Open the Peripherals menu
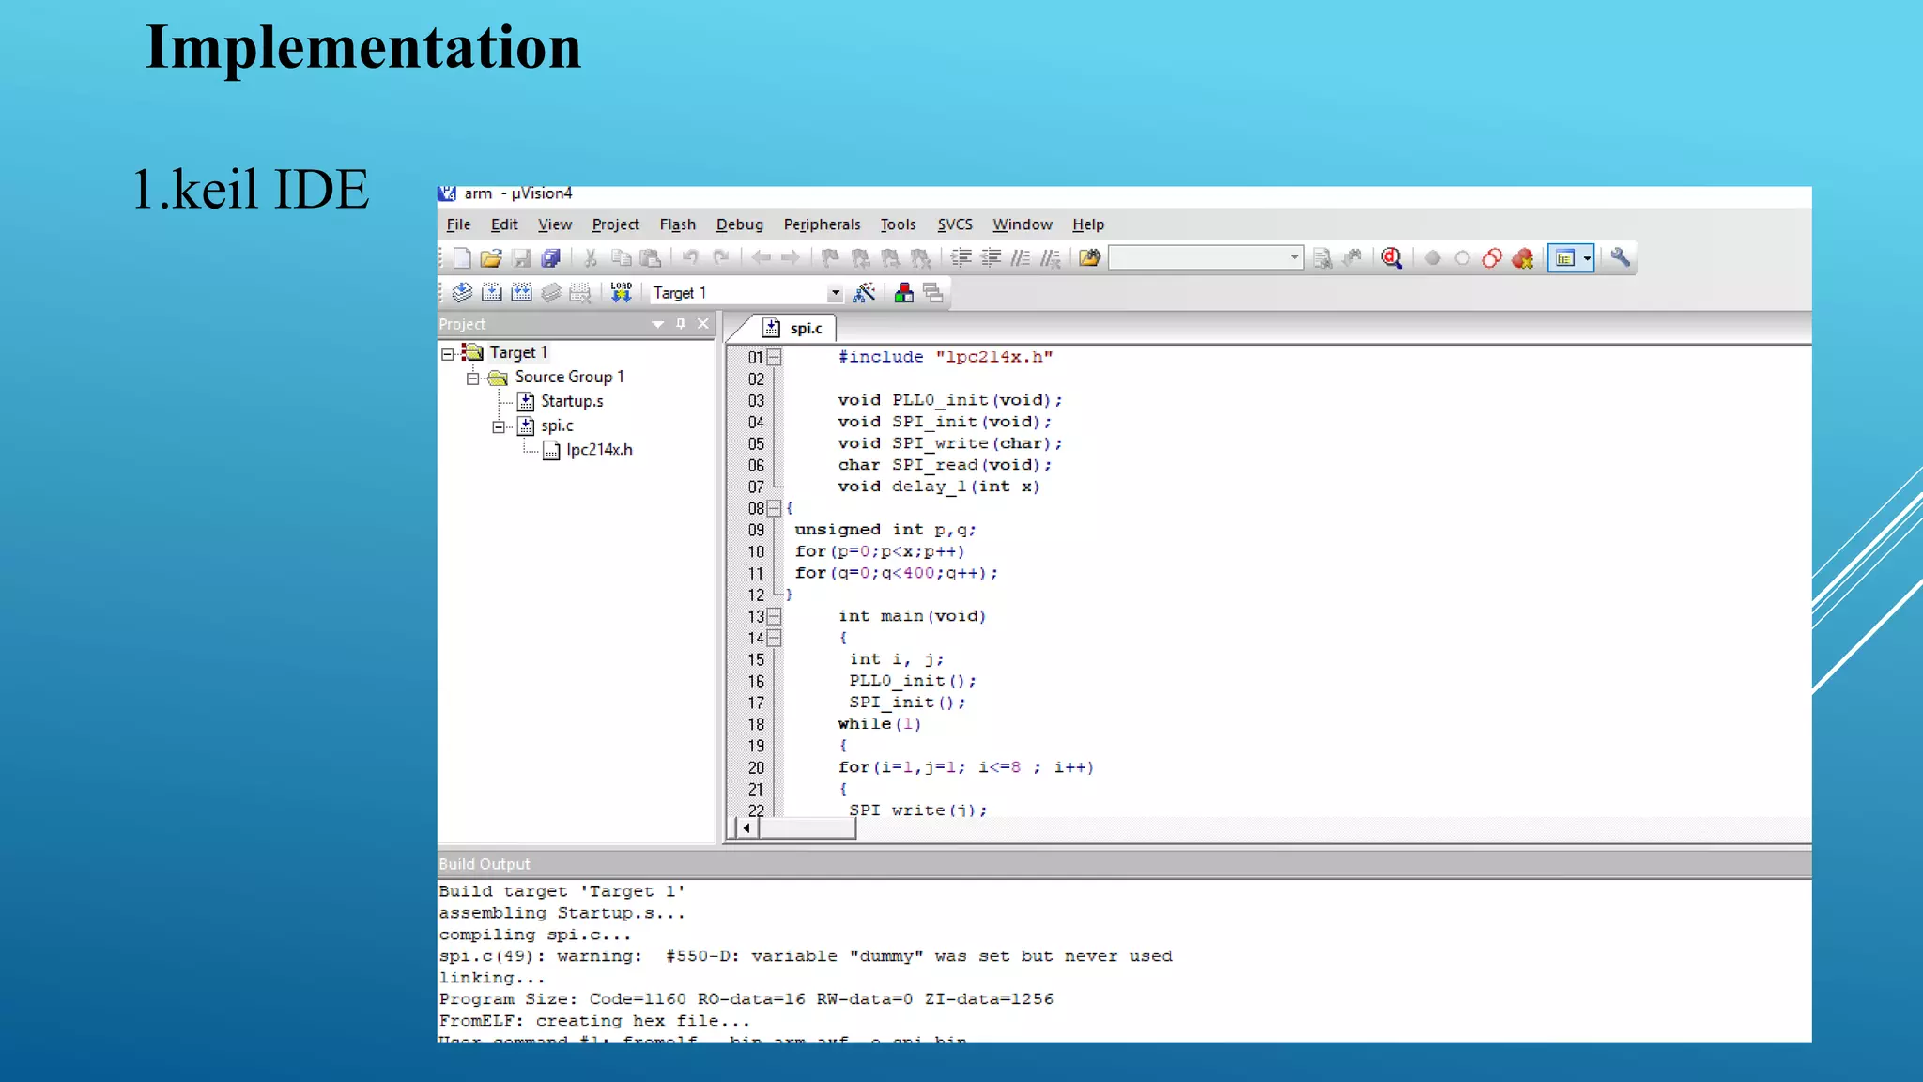Screen dimensions: 1923x1082 pos(822,224)
